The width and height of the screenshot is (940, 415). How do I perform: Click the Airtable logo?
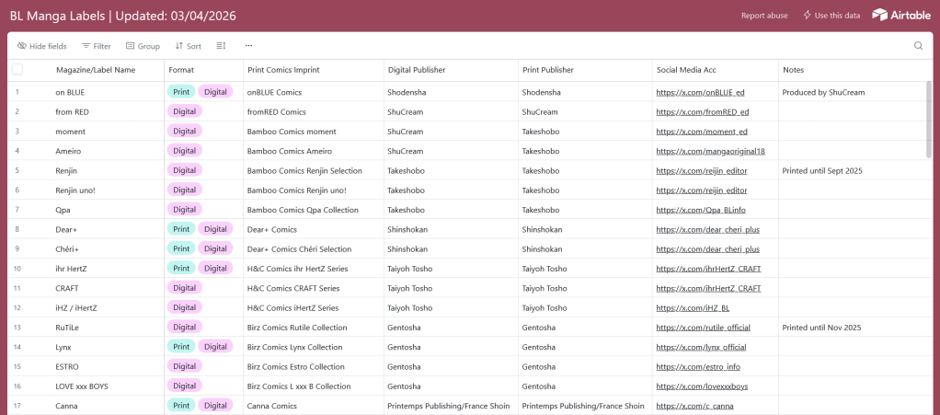(x=900, y=15)
